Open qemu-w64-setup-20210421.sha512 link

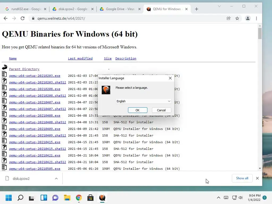point(37,162)
